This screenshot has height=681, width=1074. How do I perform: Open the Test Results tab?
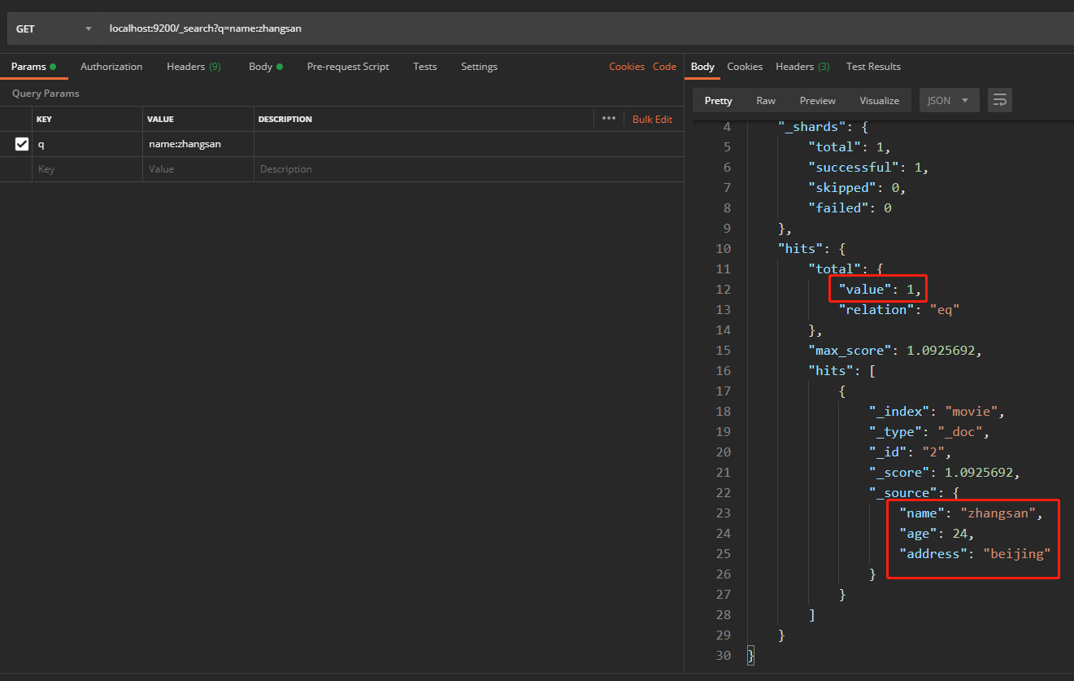873,67
